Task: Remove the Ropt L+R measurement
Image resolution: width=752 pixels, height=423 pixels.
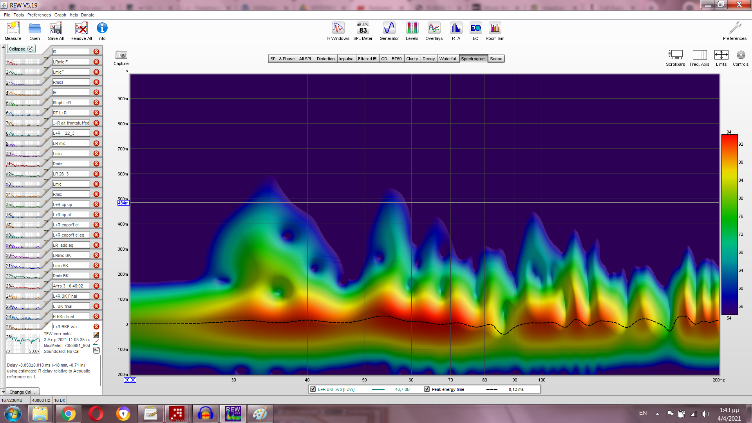Action: (96, 103)
